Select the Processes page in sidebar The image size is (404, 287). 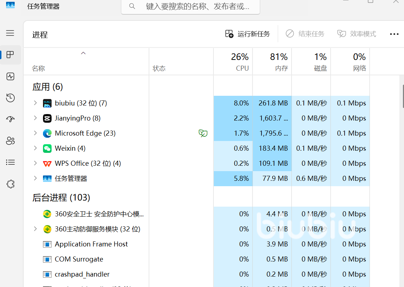click(10, 55)
